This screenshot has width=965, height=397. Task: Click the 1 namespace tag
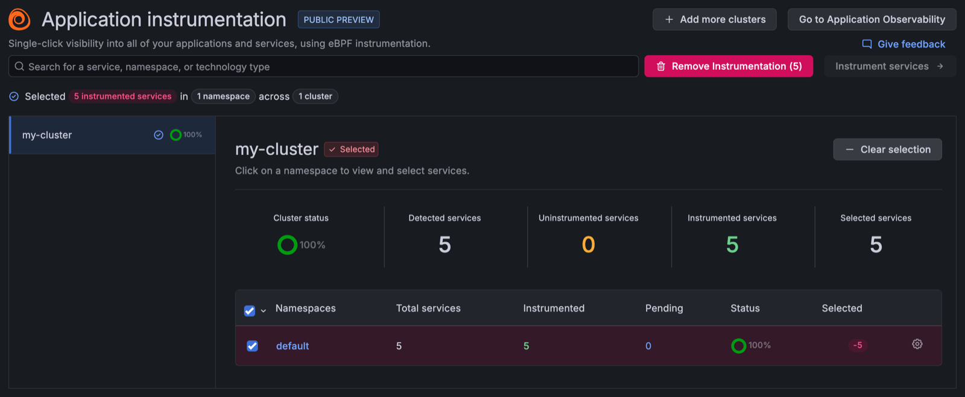coord(223,96)
